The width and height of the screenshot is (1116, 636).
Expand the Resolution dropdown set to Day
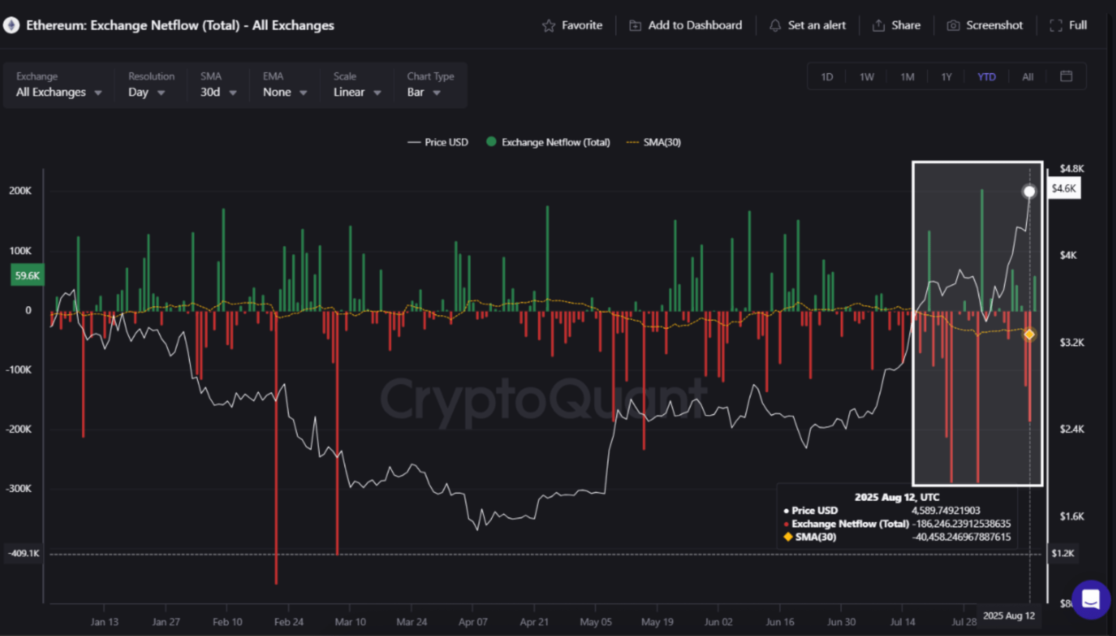(146, 92)
